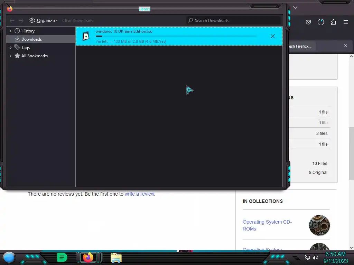Open the list all tabs chevron
This screenshot has width=354, height=265.
(x=295, y=8)
